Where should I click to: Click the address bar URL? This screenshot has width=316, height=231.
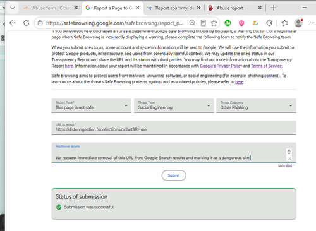click(x=115, y=23)
